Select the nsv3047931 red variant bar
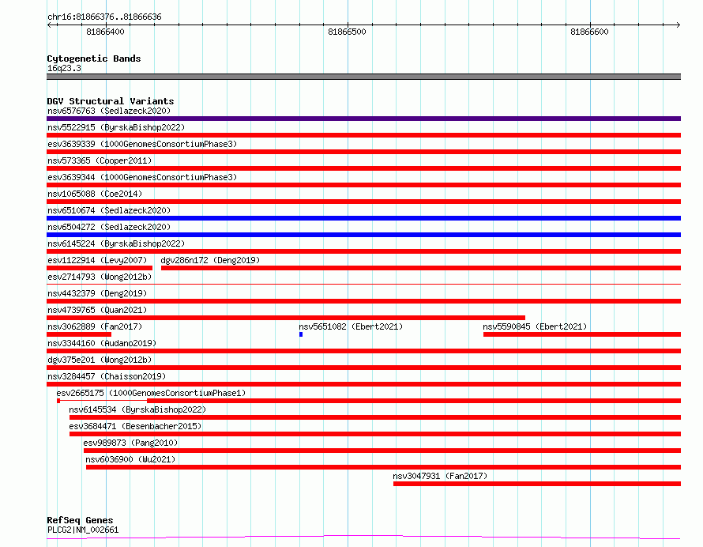 click(537, 484)
